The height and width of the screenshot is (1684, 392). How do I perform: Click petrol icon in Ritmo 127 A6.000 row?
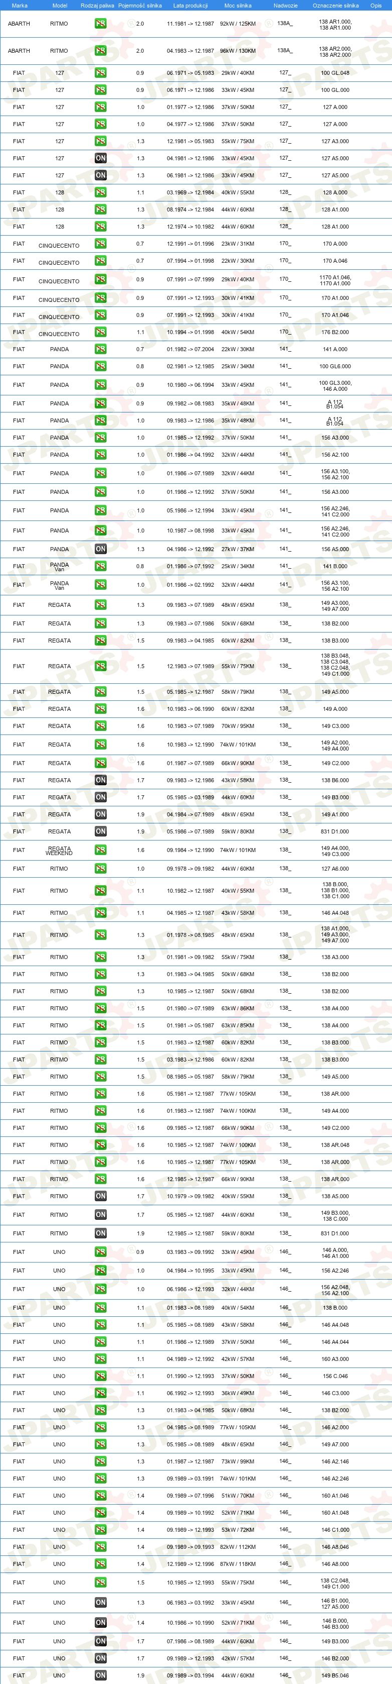tap(100, 869)
